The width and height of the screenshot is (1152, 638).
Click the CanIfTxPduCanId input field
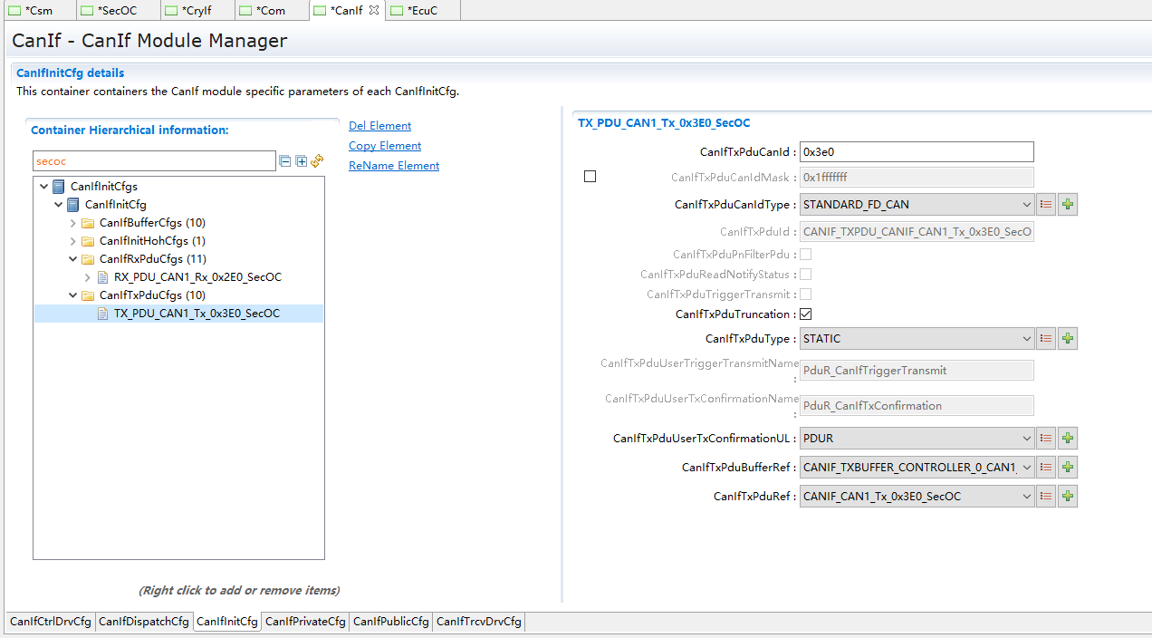[916, 152]
